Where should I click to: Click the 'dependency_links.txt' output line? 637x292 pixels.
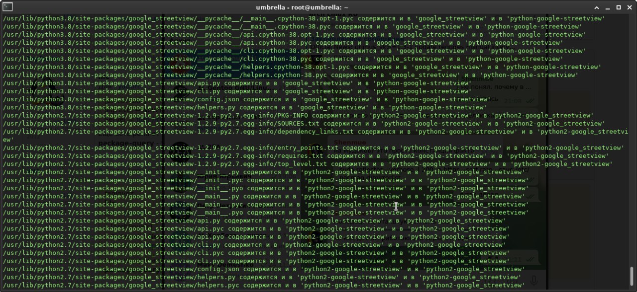click(317, 136)
